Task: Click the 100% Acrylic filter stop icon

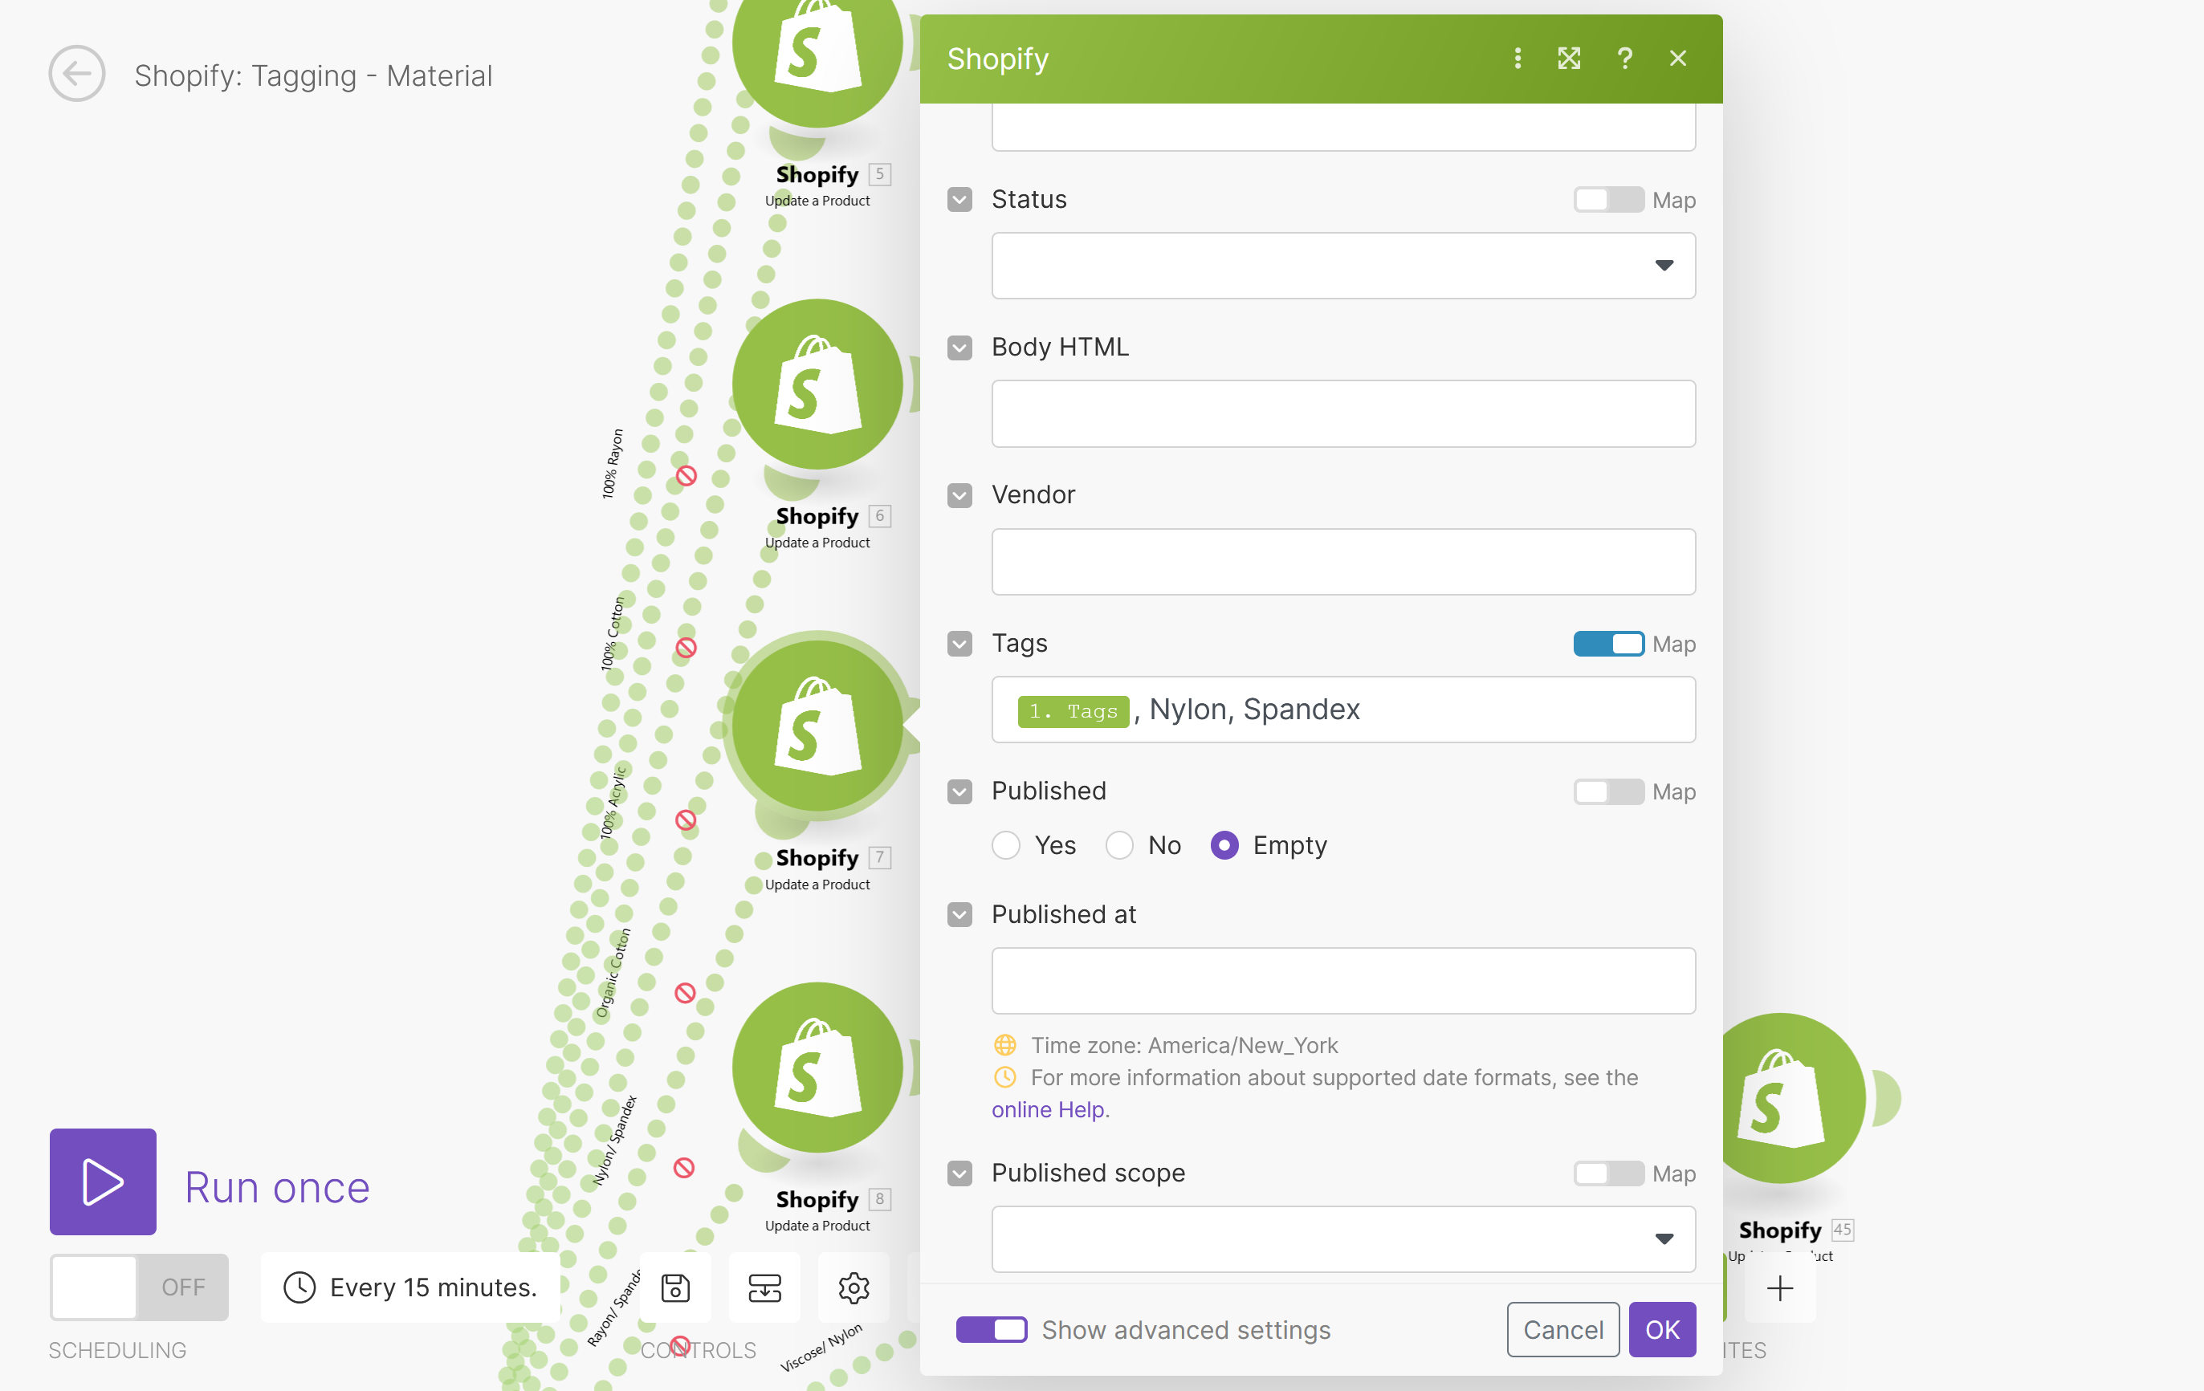Action: [686, 820]
